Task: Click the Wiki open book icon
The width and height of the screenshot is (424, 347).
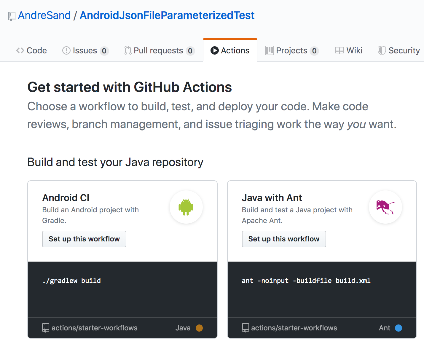Action: click(x=339, y=50)
